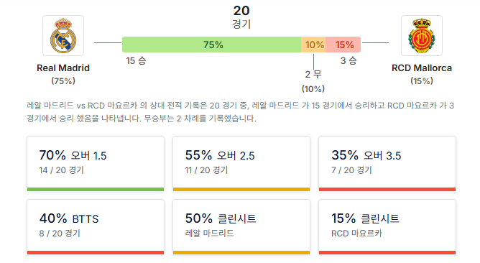Click the head-to-head summary paragraph text

pyautogui.click(x=240, y=112)
